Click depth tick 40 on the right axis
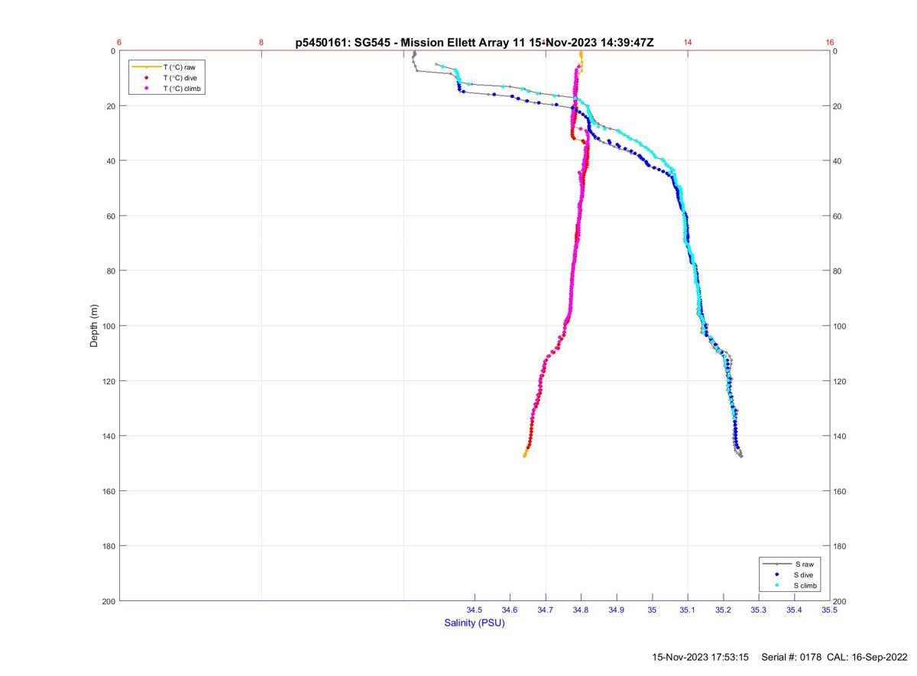Image resolution: width=917 pixels, height=676 pixels. pyautogui.click(x=839, y=161)
